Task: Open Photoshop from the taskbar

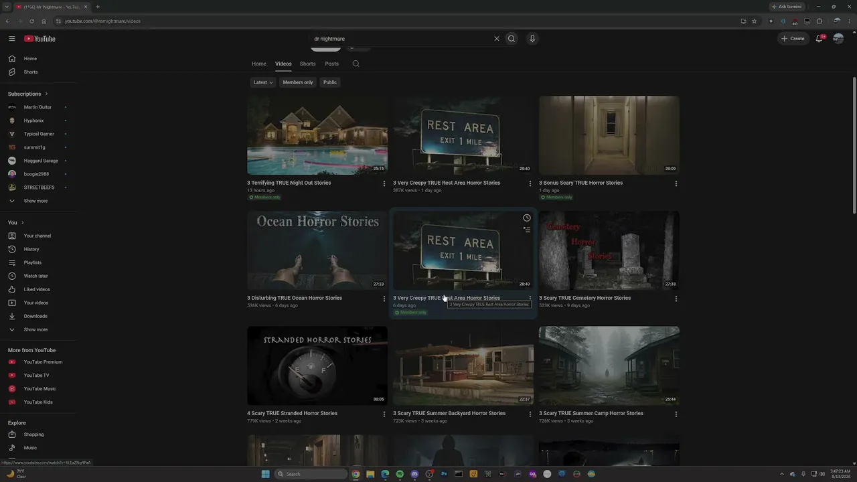Action: (444, 474)
